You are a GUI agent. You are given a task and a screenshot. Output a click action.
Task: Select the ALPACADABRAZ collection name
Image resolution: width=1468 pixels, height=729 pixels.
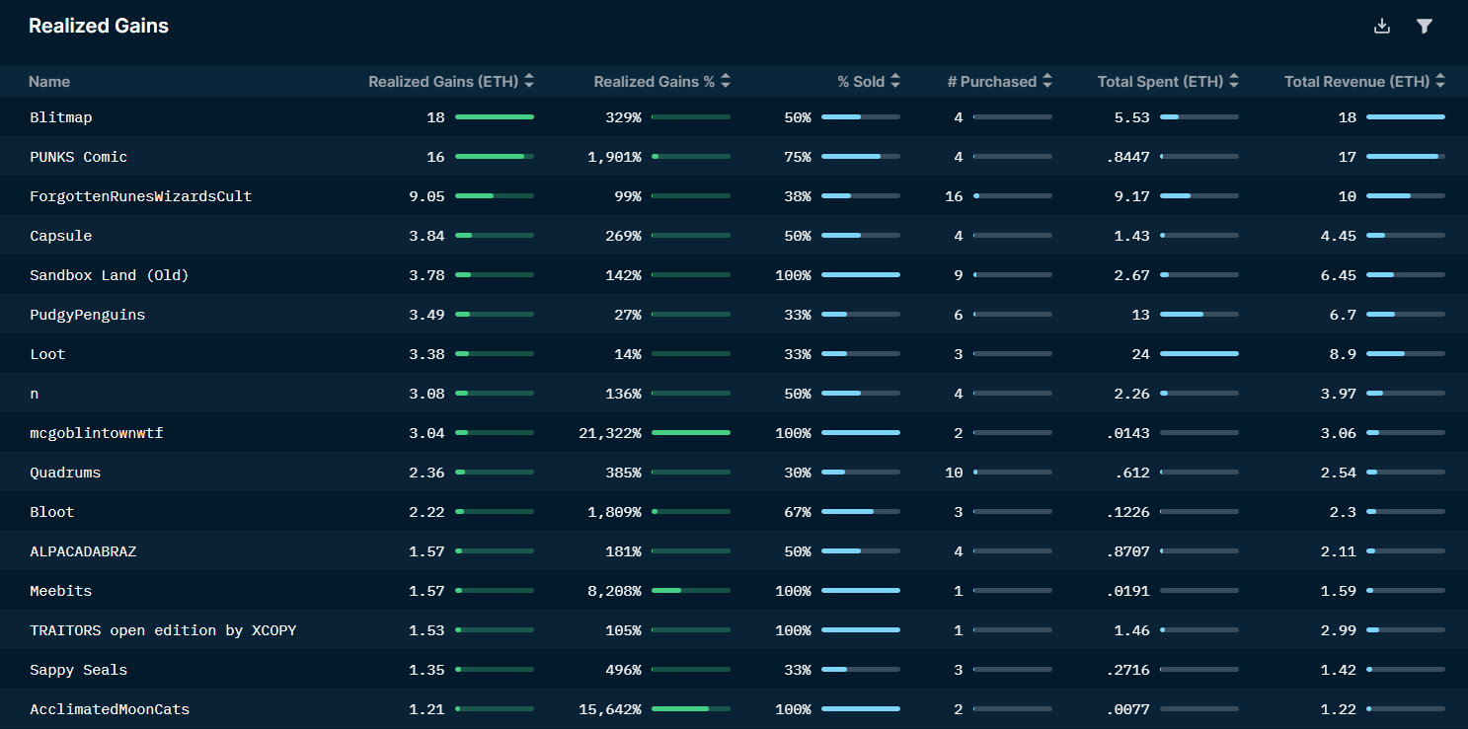[83, 551]
